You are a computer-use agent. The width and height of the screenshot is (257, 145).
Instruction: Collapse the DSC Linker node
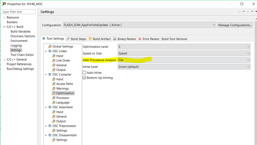click(46, 51)
